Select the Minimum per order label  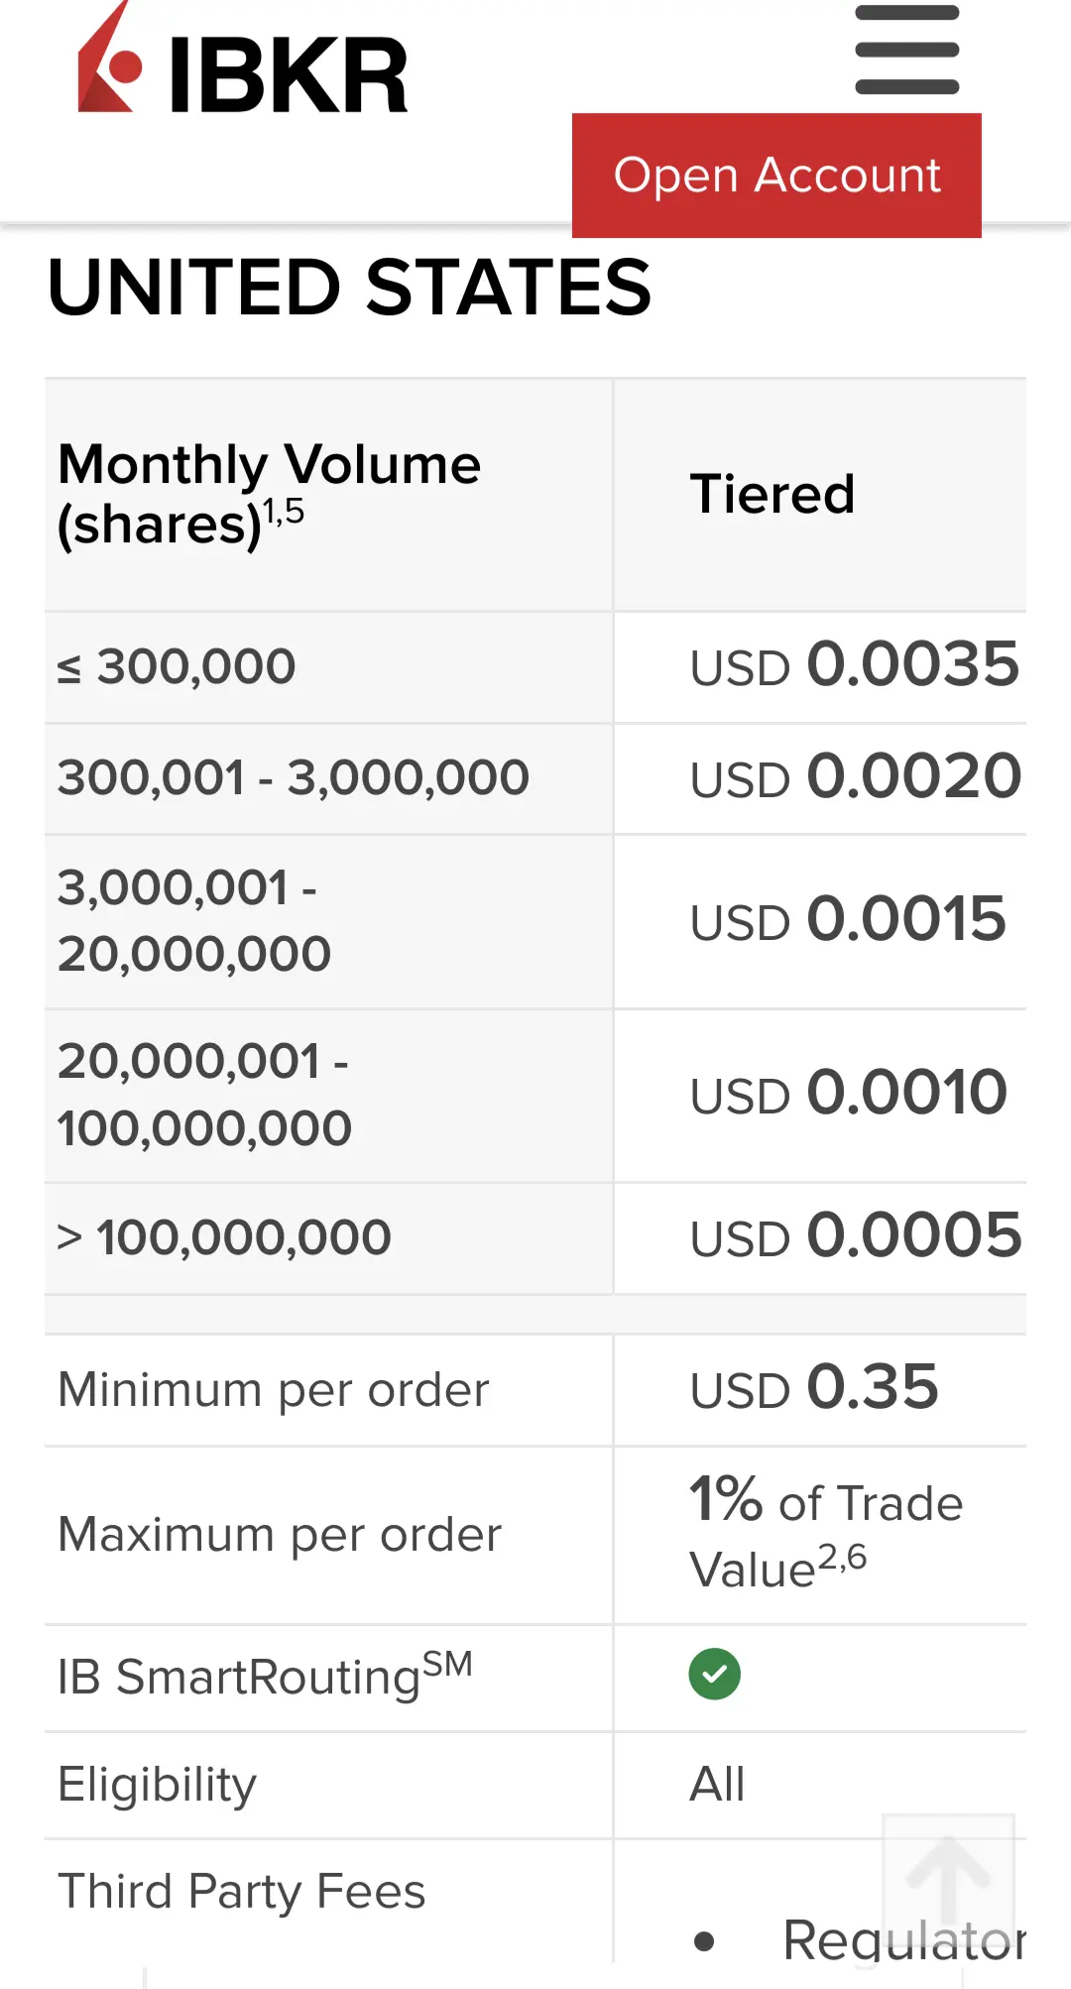pos(274,1390)
